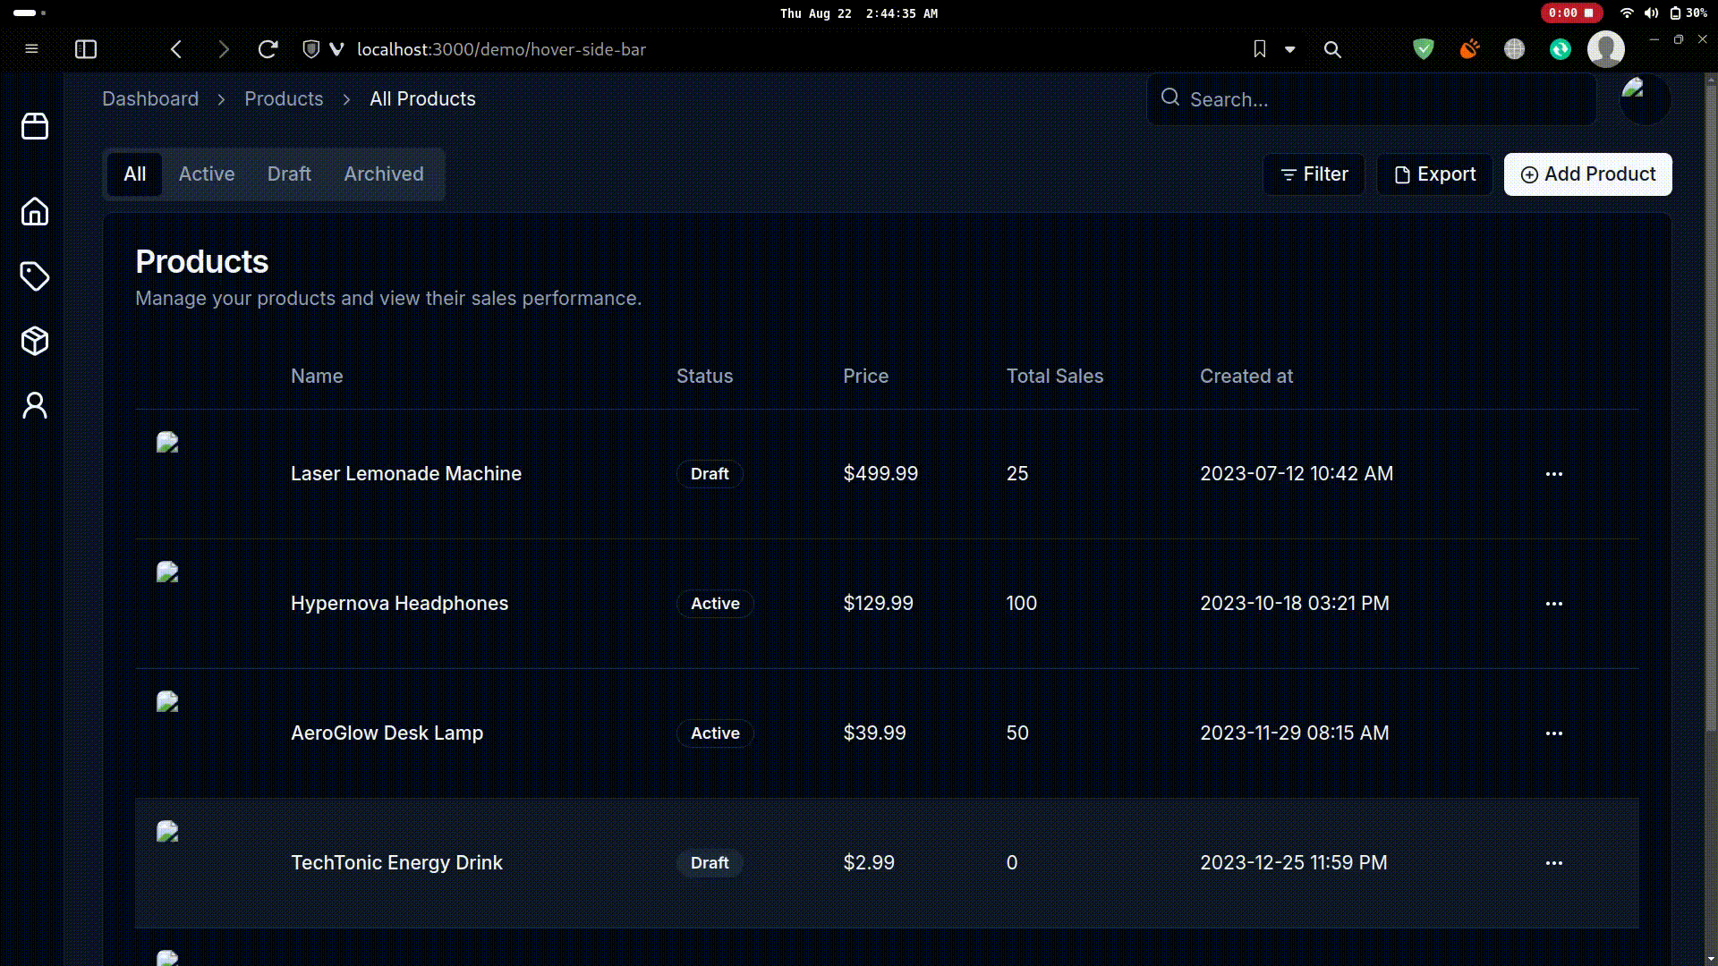Click the Name column header
This screenshot has height=966, width=1718.
(317, 377)
